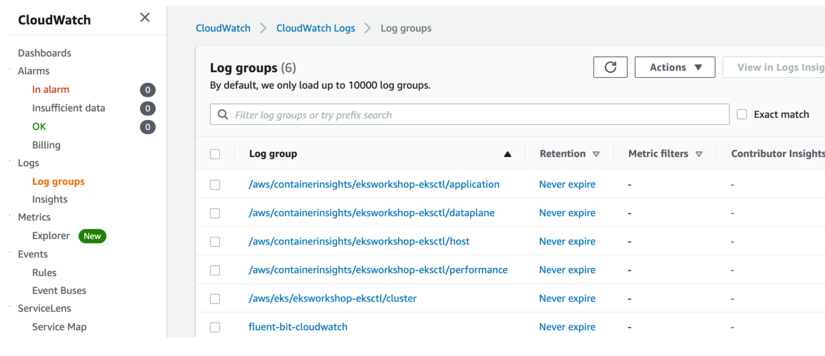Edit retention for performance log group
825x356 pixels.
567,270
